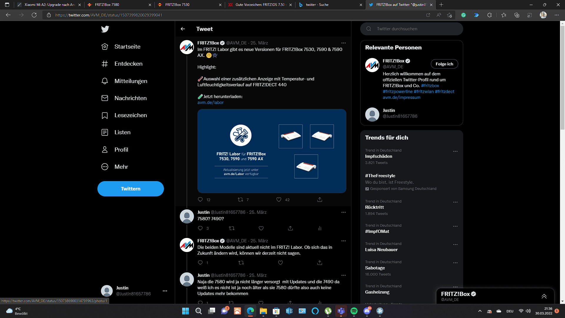Open Lesezeichen bookmark icon
This screenshot has height=318, width=565.
(105, 115)
